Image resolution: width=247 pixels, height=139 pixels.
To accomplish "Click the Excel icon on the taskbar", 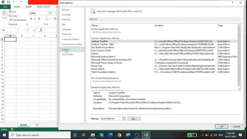I will tap(146, 135).
